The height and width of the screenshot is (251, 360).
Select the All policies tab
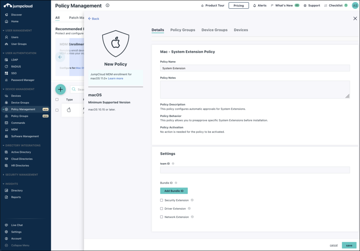pyautogui.click(x=57, y=18)
